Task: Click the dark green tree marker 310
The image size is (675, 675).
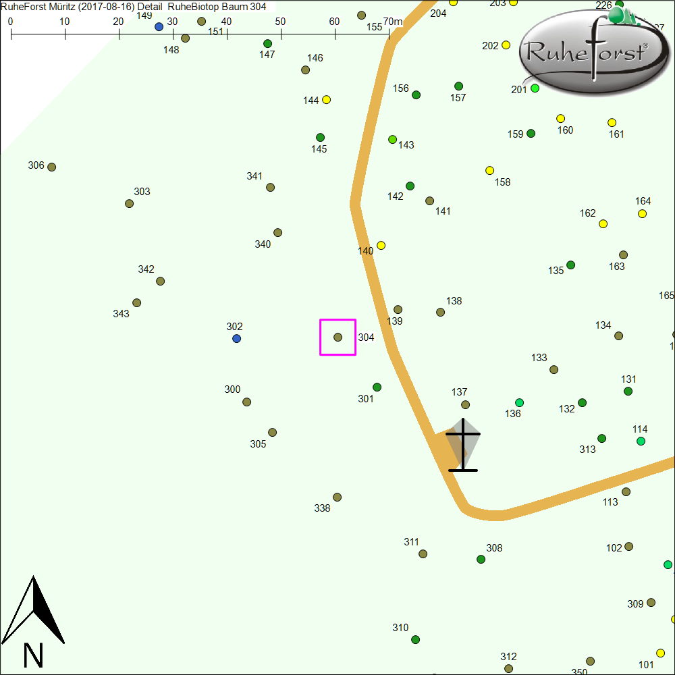Action: click(415, 639)
